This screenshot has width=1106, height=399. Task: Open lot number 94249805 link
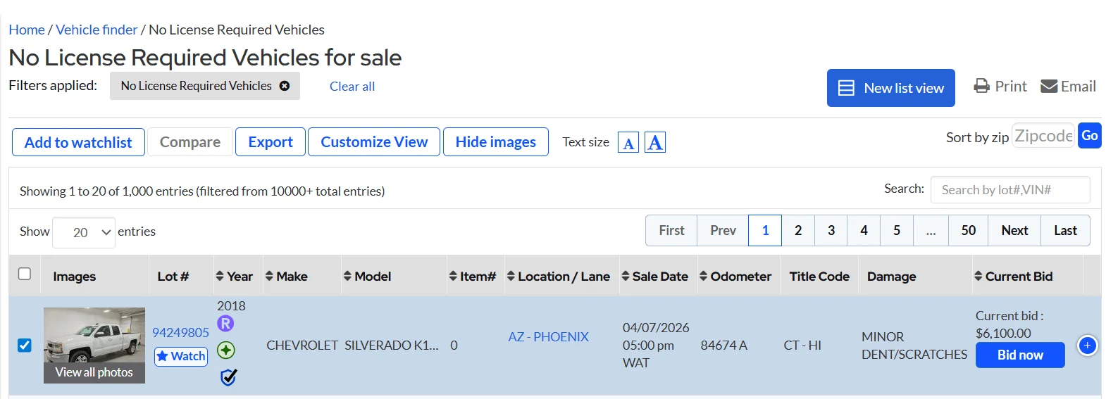(181, 332)
